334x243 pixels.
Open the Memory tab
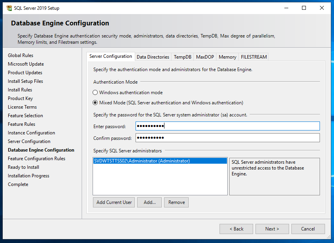pos(227,57)
